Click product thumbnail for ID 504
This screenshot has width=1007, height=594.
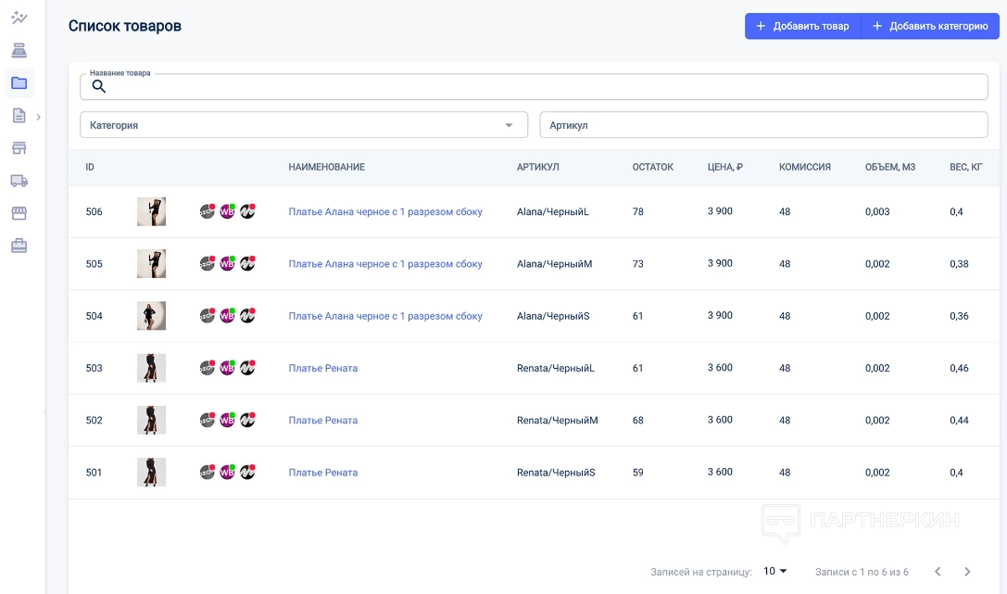(151, 316)
